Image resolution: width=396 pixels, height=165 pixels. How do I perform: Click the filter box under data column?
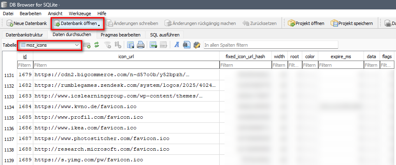371,65
